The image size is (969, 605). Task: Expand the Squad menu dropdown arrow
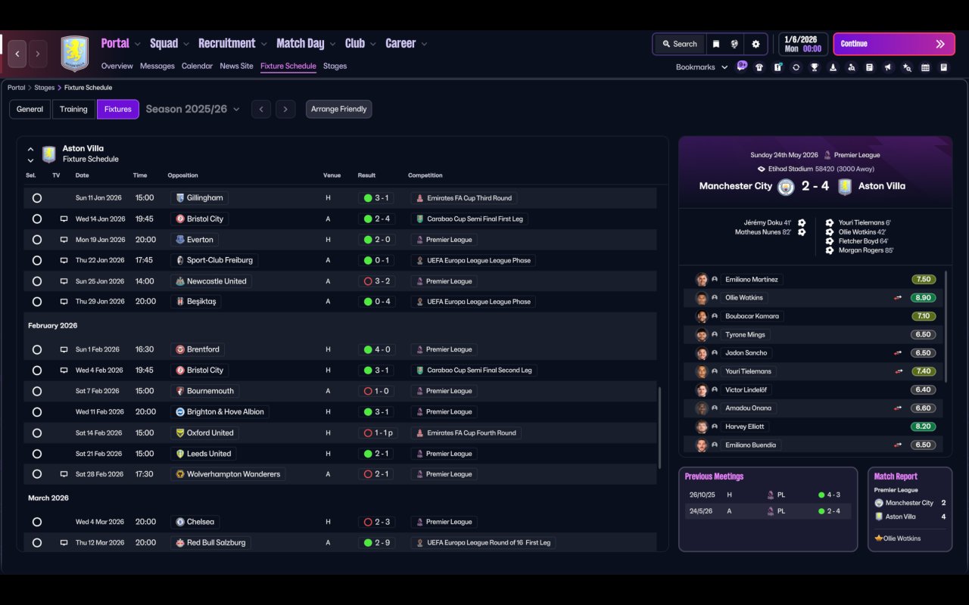tap(186, 44)
